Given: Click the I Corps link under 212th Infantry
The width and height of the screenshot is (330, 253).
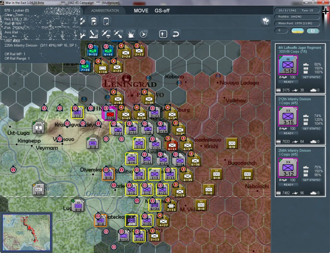Looking at the screenshot, I should (x=288, y=103).
